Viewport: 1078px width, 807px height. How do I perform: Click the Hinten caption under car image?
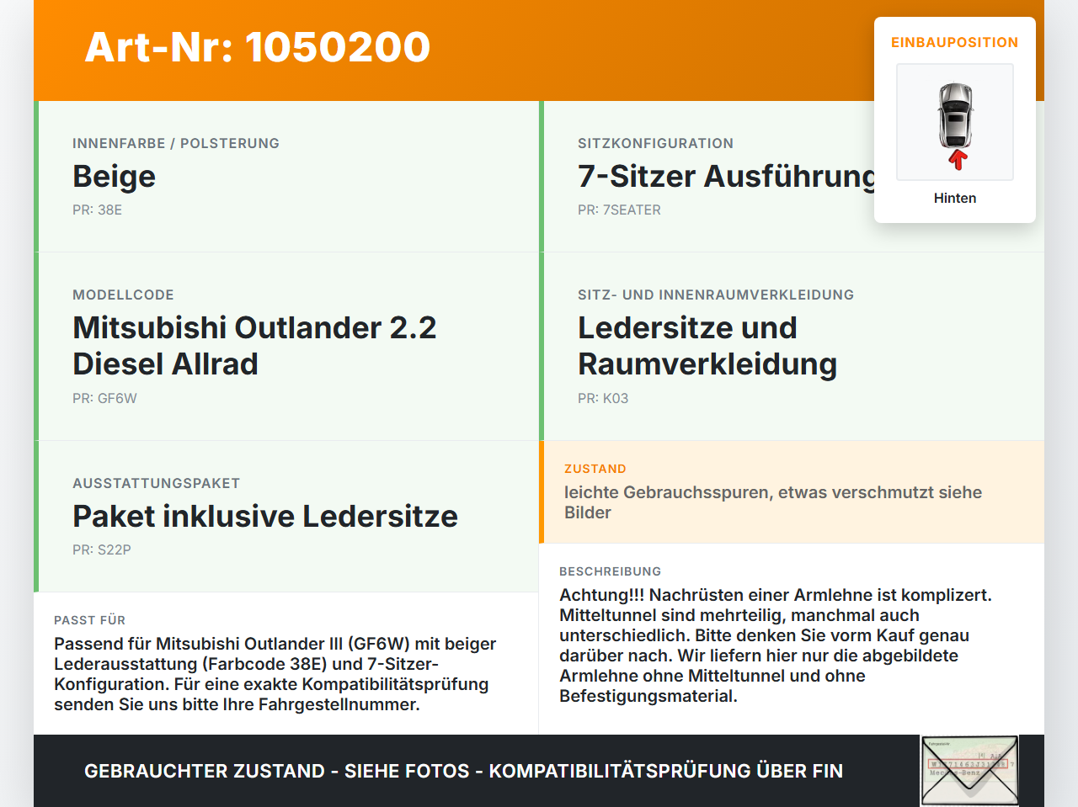click(955, 198)
